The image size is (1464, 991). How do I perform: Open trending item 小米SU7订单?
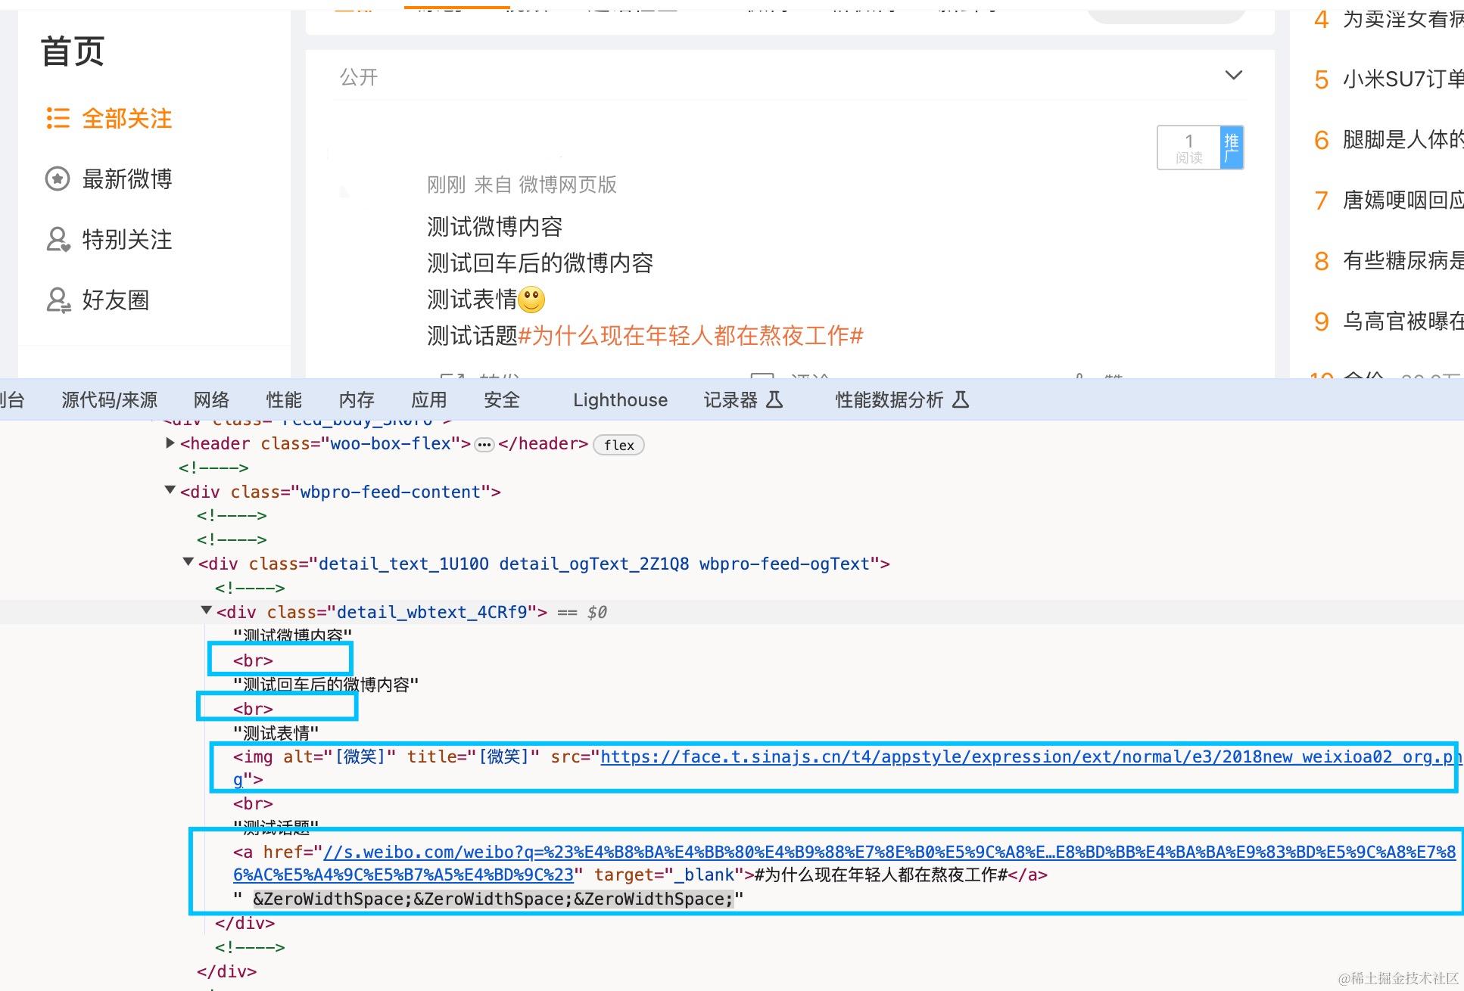[x=1402, y=79]
